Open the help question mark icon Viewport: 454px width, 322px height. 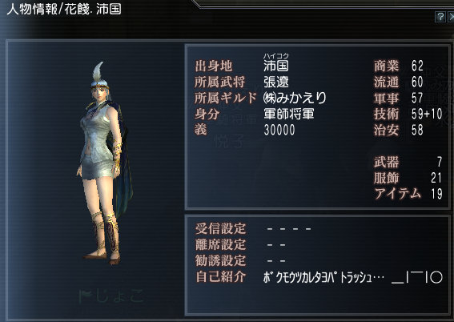tap(440, 17)
